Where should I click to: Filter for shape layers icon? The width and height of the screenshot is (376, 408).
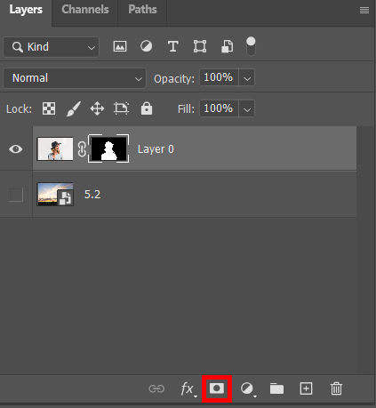click(x=200, y=46)
